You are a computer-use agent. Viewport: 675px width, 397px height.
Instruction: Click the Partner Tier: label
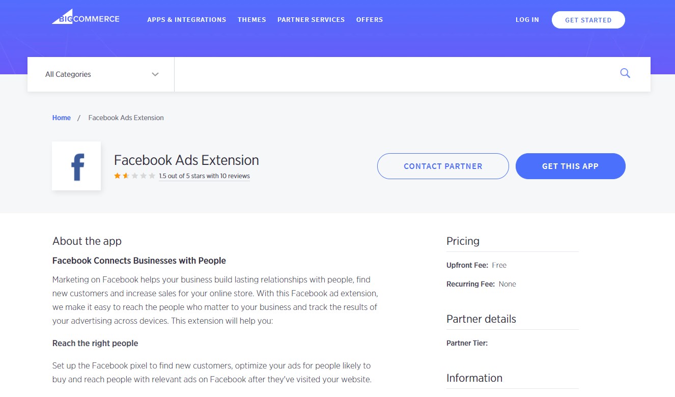(467, 343)
